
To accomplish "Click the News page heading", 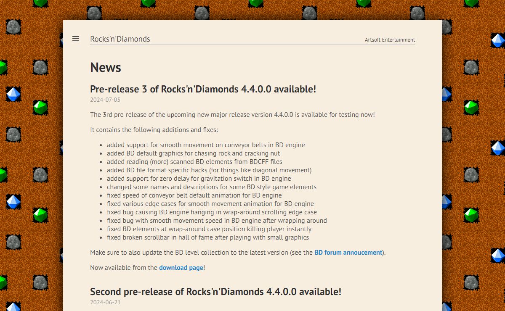I will coord(106,67).
